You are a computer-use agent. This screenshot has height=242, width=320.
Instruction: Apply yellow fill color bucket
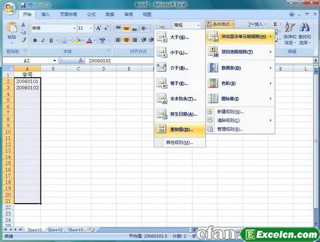click(x=78, y=40)
